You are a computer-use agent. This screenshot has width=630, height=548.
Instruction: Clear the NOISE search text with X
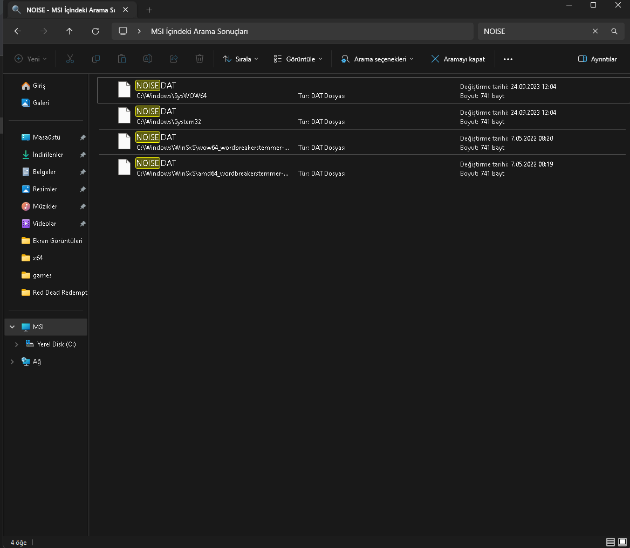click(x=595, y=31)
